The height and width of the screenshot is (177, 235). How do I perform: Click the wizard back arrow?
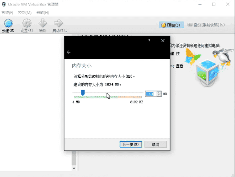[69, 52]
